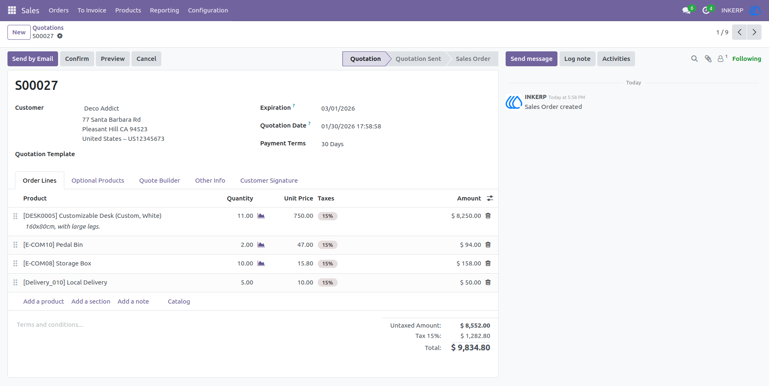Click the chatter search magnifier icon
This screenshot has height=386, width=769.
(694, 59)
